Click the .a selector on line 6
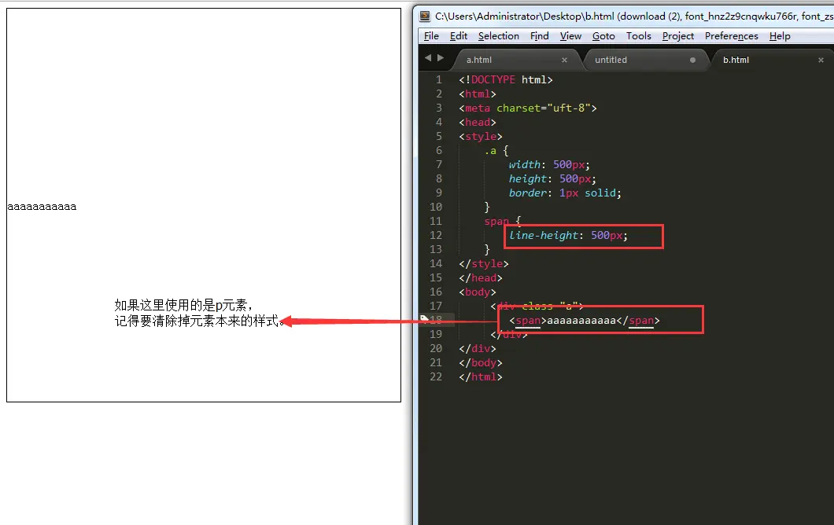Screen dimensions: 834x525 (490, 151)
